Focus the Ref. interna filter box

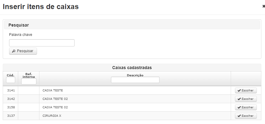tap(29, 81)
